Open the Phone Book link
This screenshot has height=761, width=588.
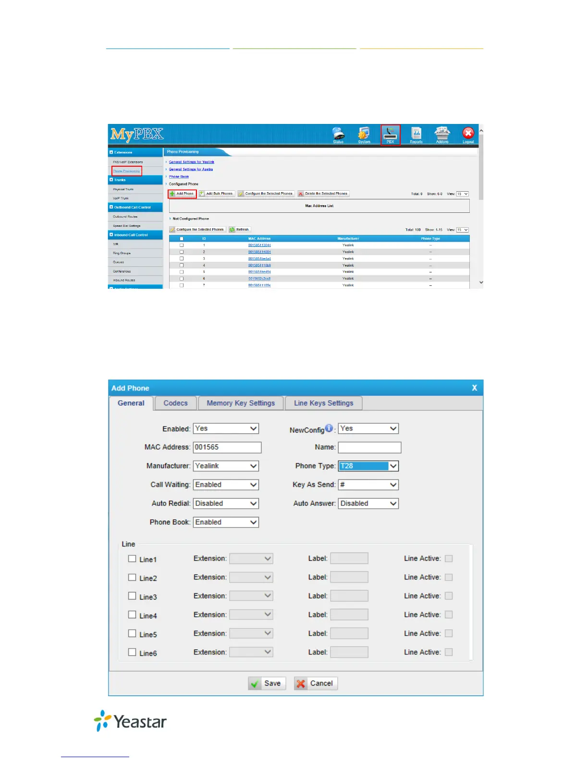tap(179, 177)
